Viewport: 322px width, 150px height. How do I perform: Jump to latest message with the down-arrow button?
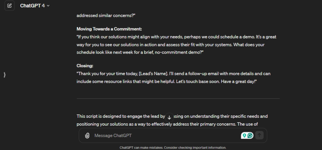[169, 117]
